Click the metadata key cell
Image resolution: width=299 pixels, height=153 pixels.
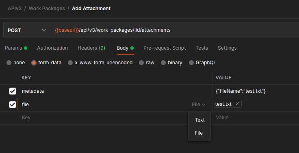[x=115, y=91]
